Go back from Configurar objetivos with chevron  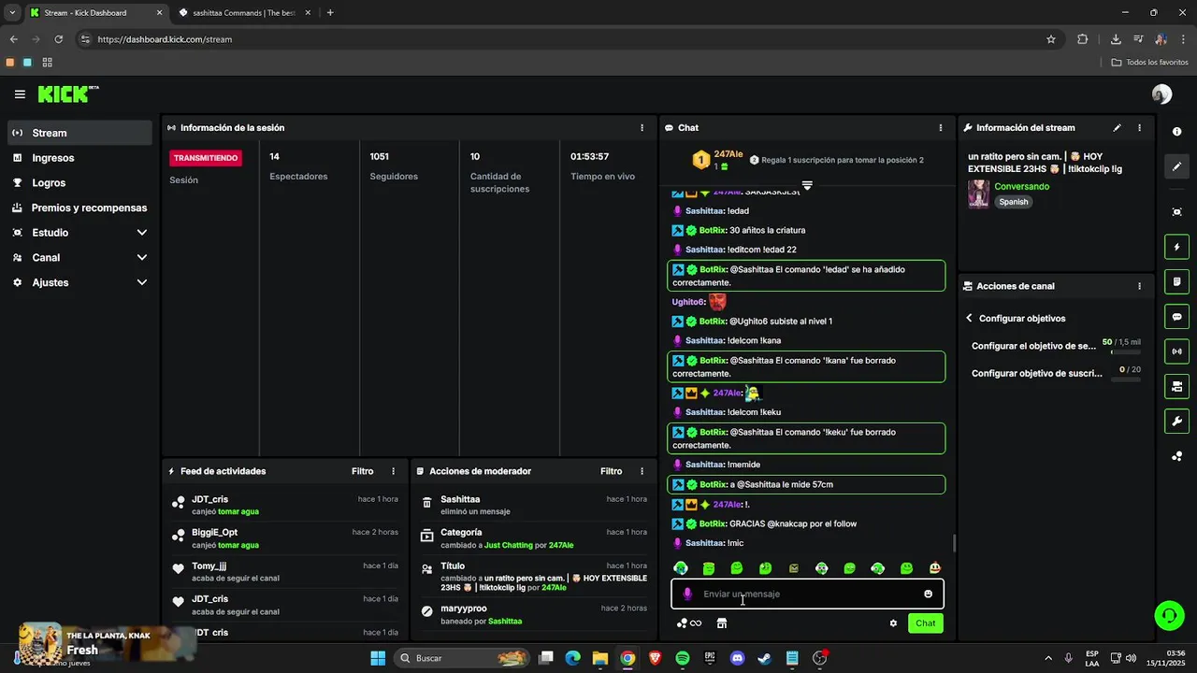970,319
